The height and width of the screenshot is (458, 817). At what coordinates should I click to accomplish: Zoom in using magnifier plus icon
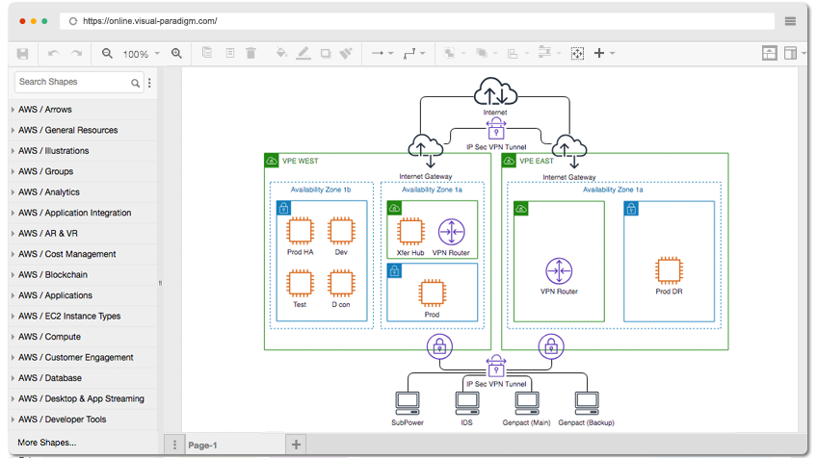(x=176, y=54)
